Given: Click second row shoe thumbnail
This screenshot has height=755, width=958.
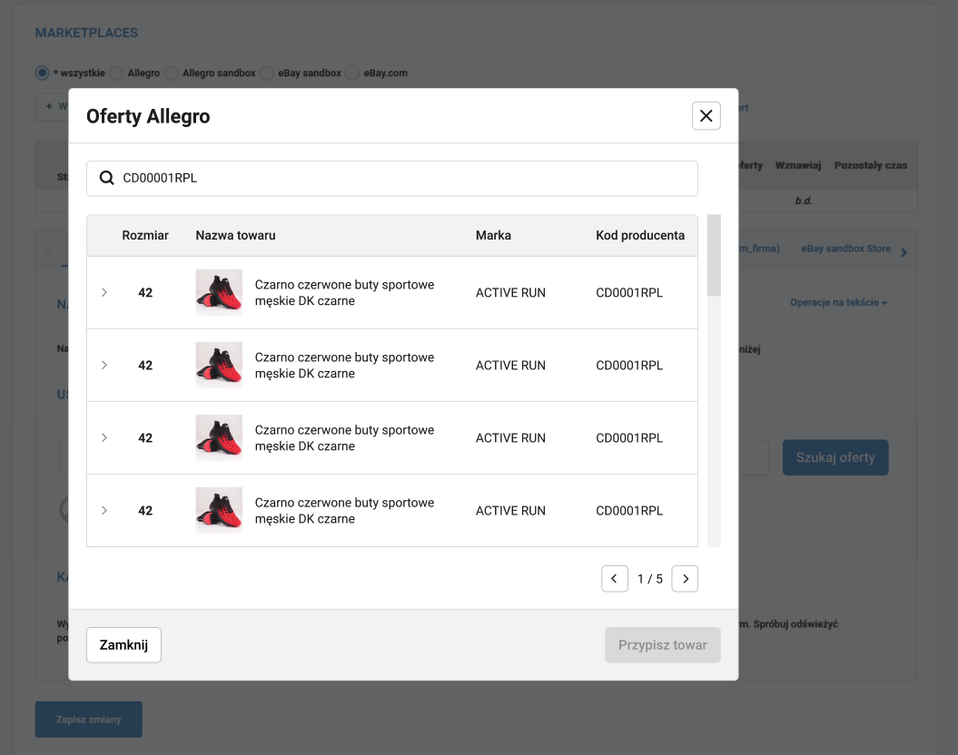Looking at the screenshot, I should tap(219, 365).
